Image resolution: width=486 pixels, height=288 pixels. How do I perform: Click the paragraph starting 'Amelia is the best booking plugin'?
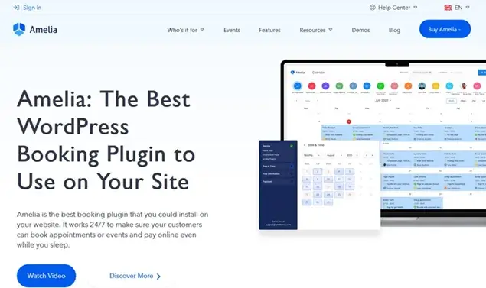[113, 229]
